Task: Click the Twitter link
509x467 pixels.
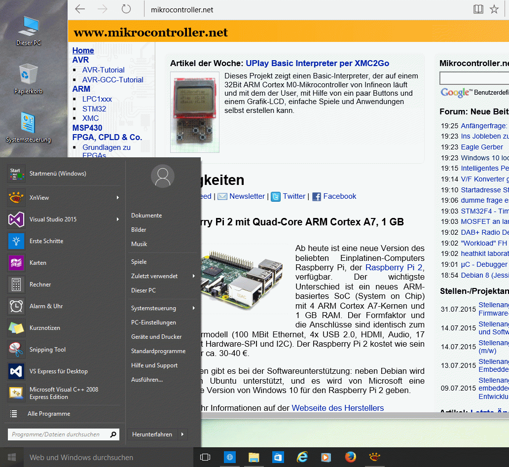Action: pyautogui.click(x=294, y=196)
